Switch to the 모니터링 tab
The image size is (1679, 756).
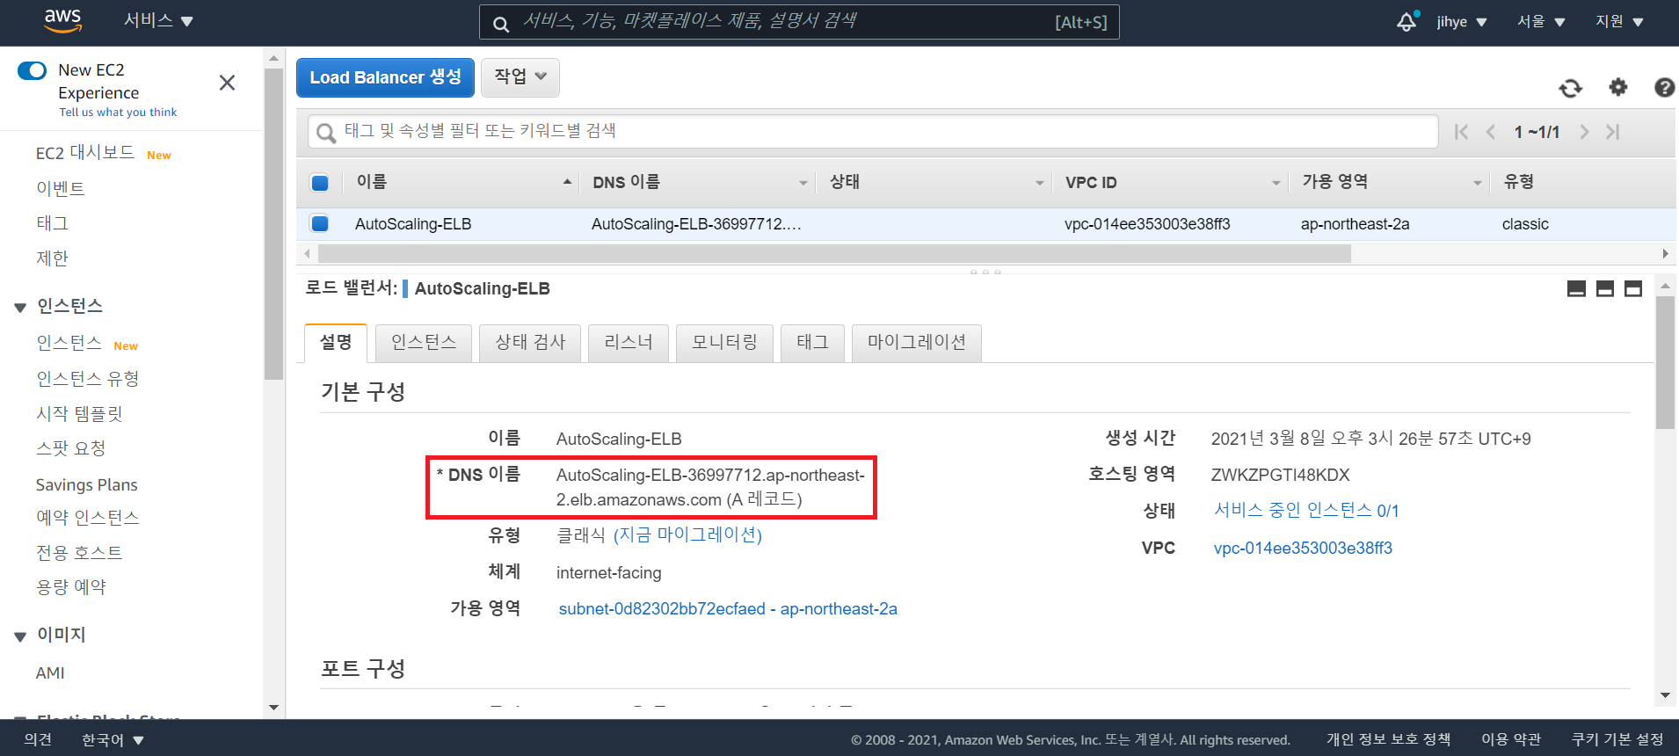(x=724, y=343)
